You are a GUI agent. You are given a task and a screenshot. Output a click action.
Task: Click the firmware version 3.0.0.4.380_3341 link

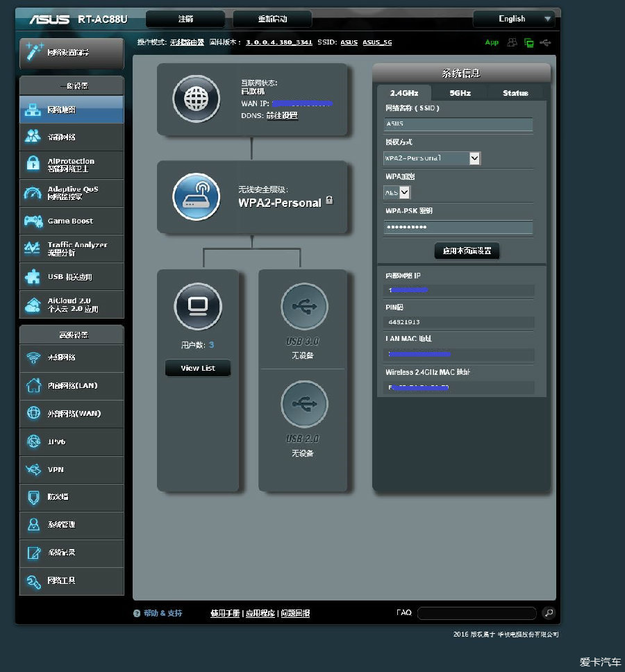(278, 42)
